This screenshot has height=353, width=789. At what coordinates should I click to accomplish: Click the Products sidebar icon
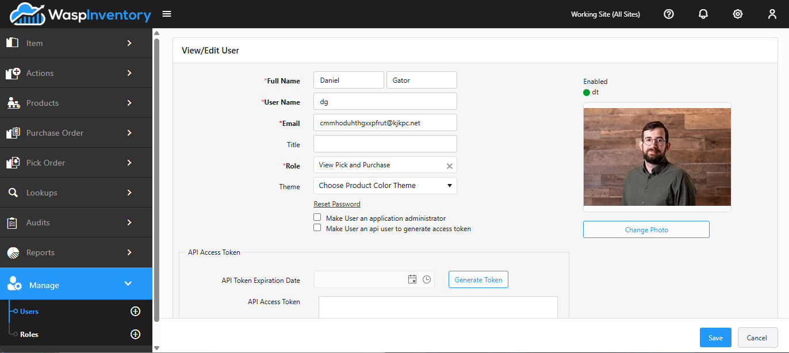point(13,103)
